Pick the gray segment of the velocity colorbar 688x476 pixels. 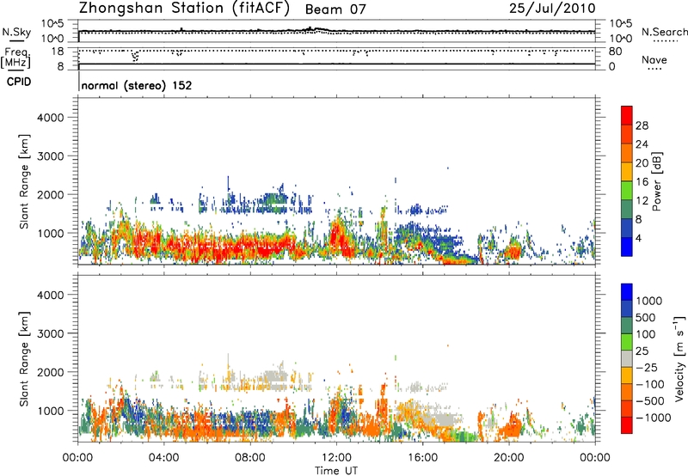[627, 359]
